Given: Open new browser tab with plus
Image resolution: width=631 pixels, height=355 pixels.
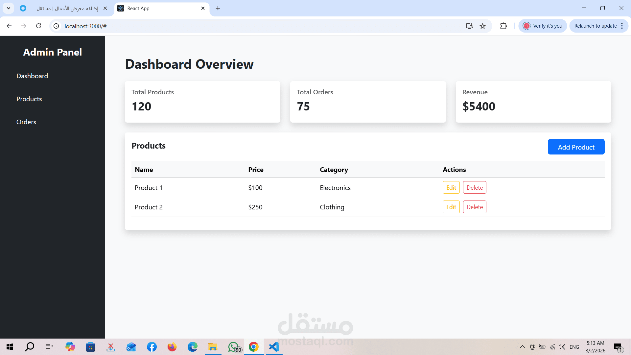Looking at the screenshot, I should [218, 8].
